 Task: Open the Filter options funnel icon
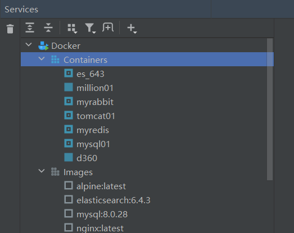(x=91, y=29)
